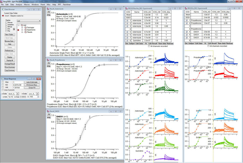Screen dimensions: 243x163
Task: Click the Browse Expt button
Action: (10, 41)
